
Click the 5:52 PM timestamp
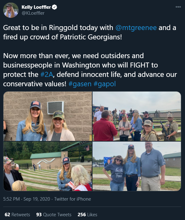[11, 199]
